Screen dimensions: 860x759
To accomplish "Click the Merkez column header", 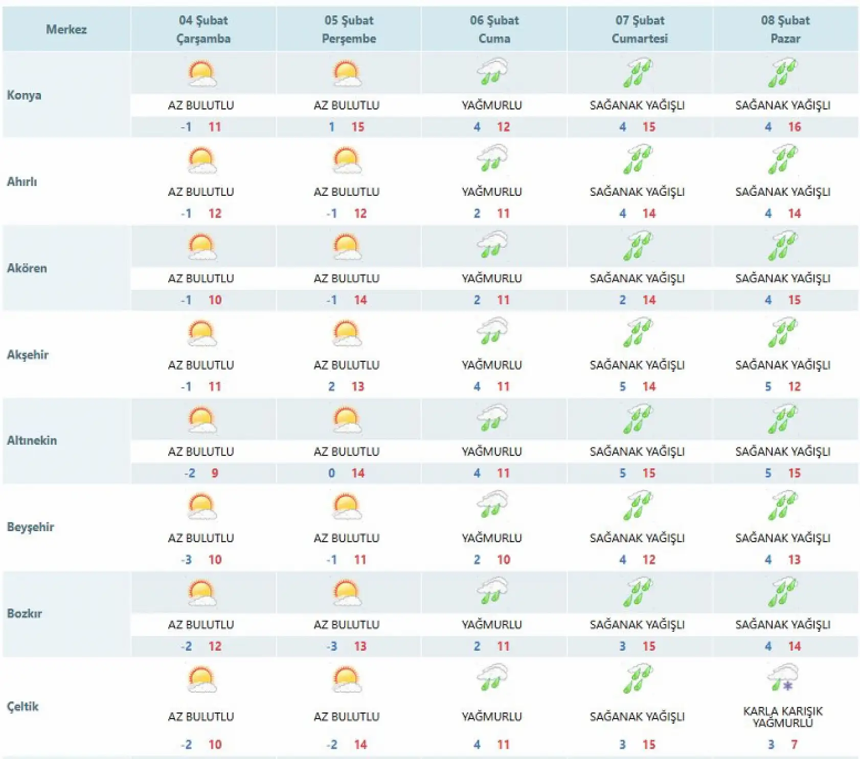I will point(66,29).
